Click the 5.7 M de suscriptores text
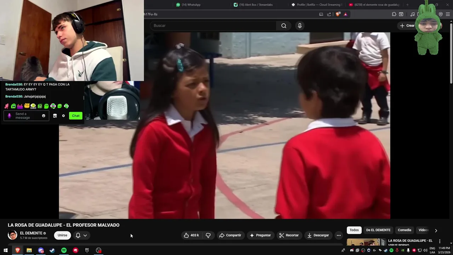Image resolution: width=453 pixels, height=255 pixels. pos(34,238)
